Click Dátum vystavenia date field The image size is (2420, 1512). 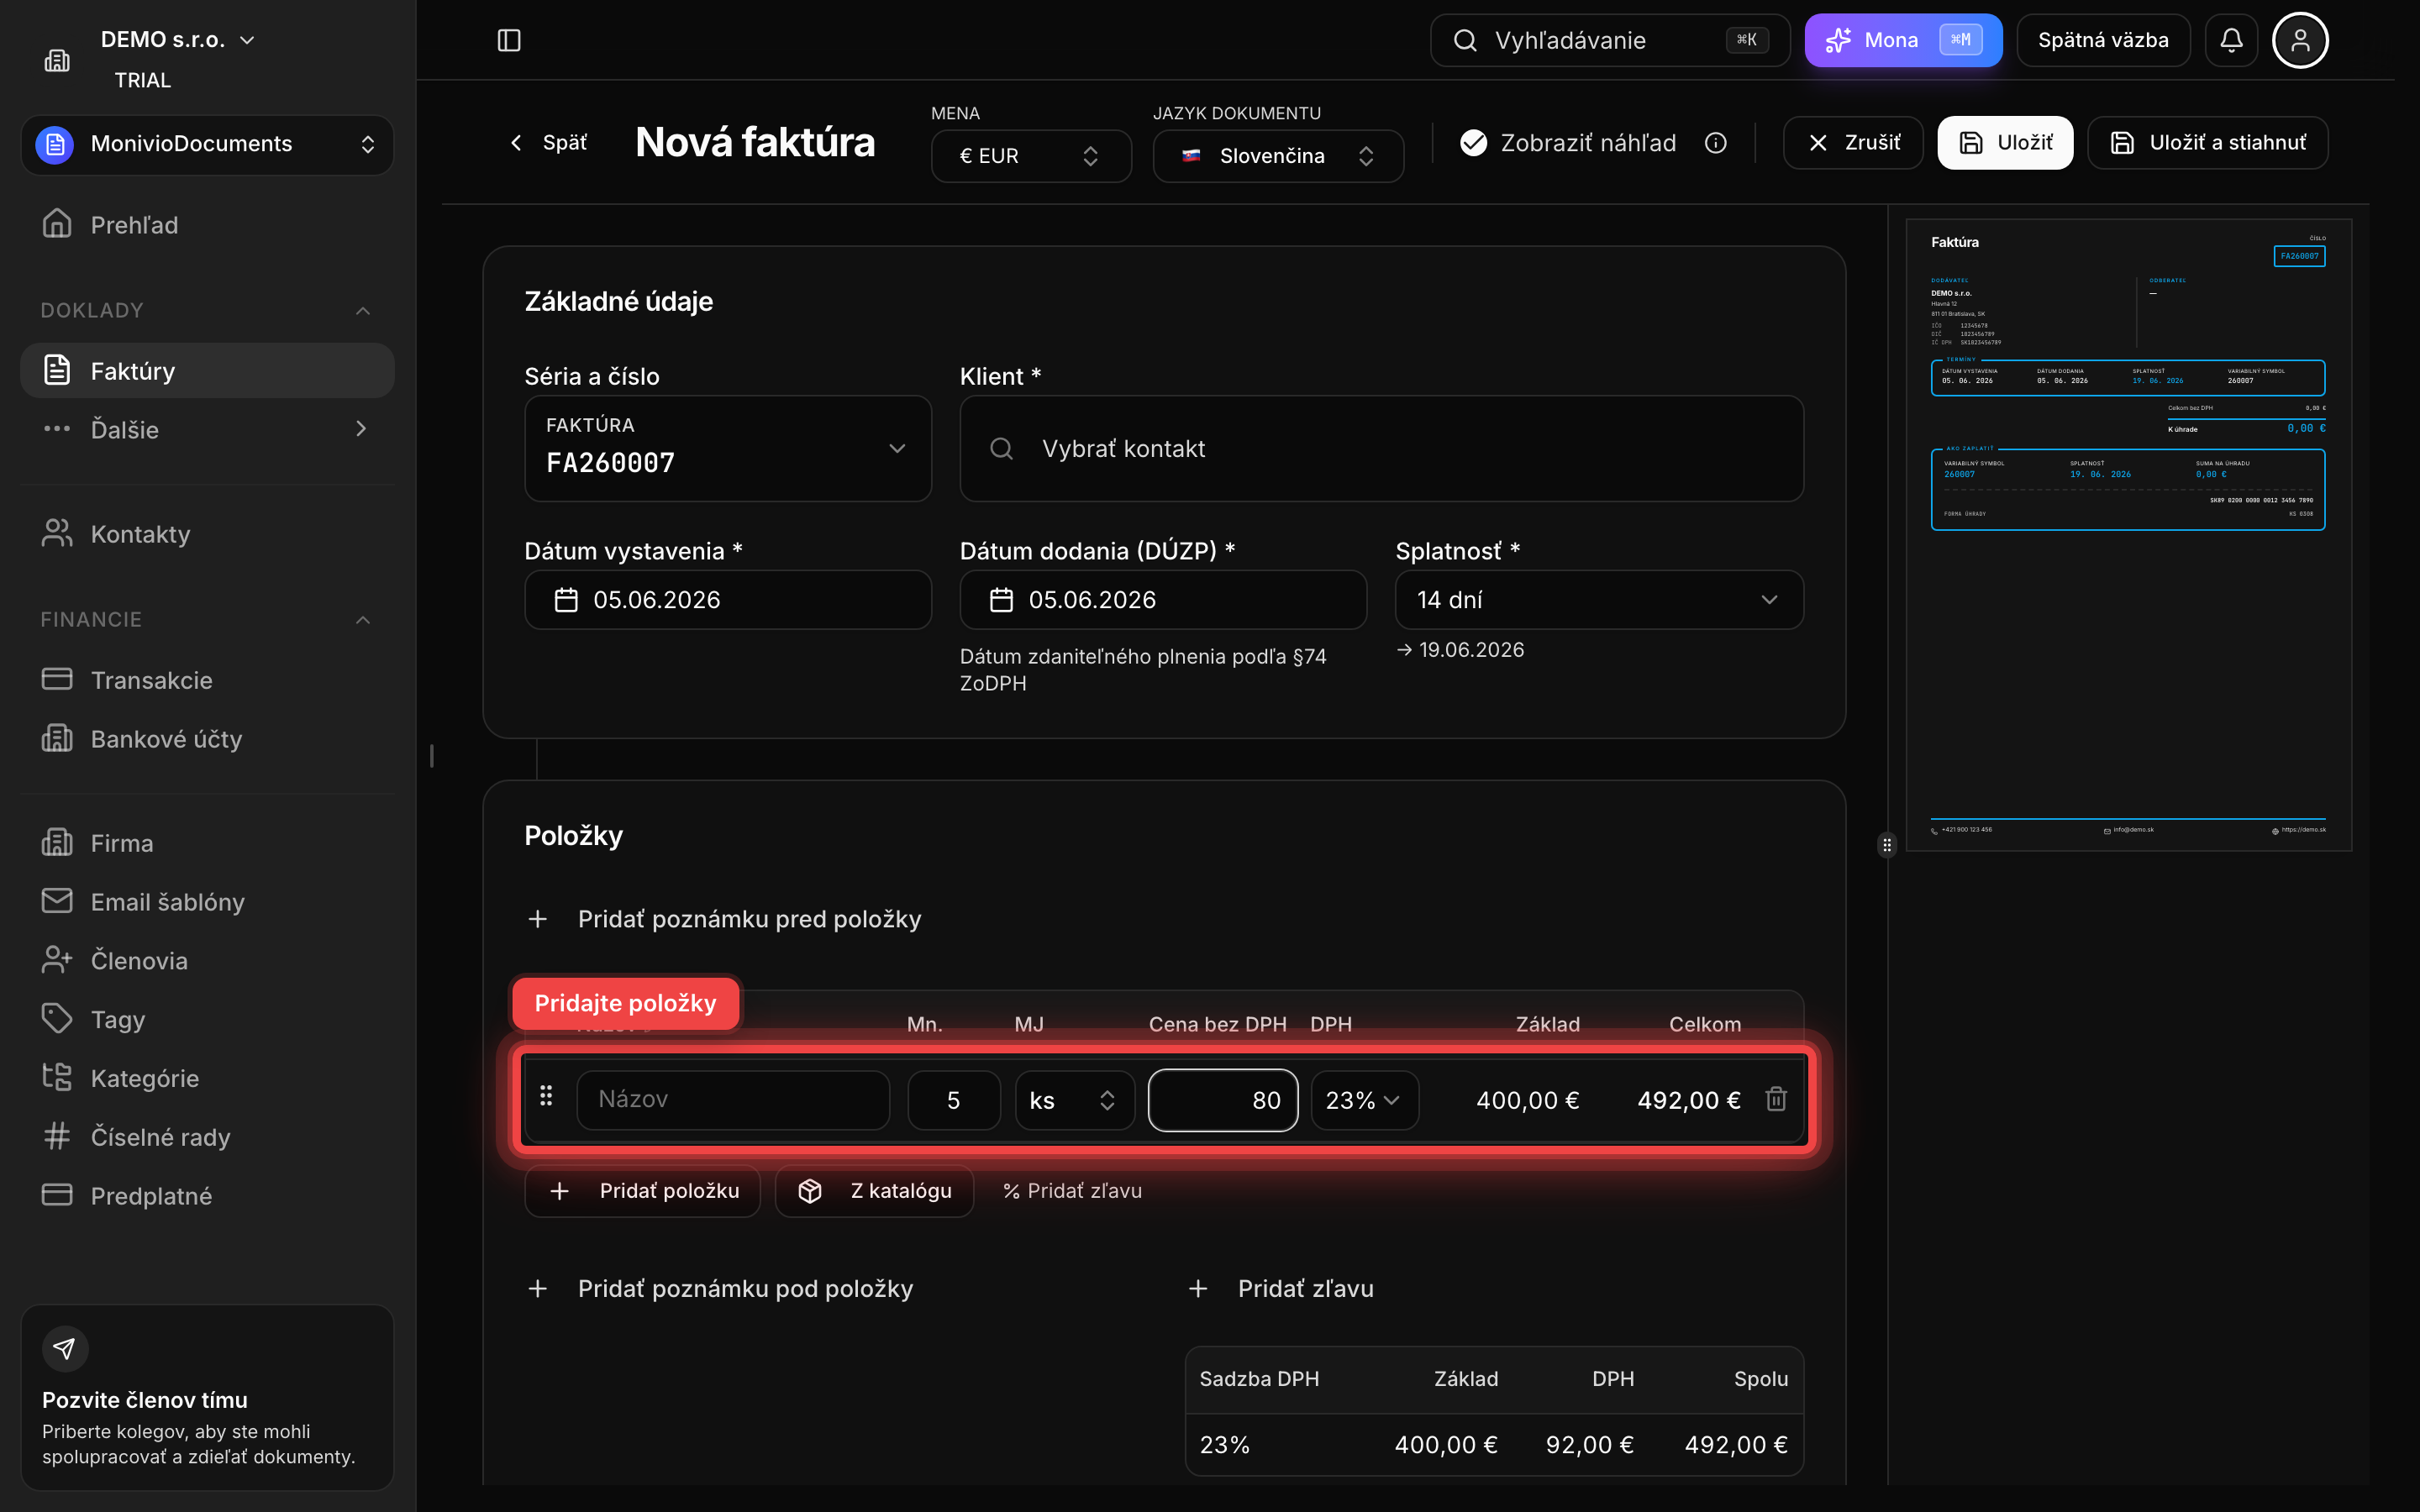pyautogui.click(x=728, y=600)
